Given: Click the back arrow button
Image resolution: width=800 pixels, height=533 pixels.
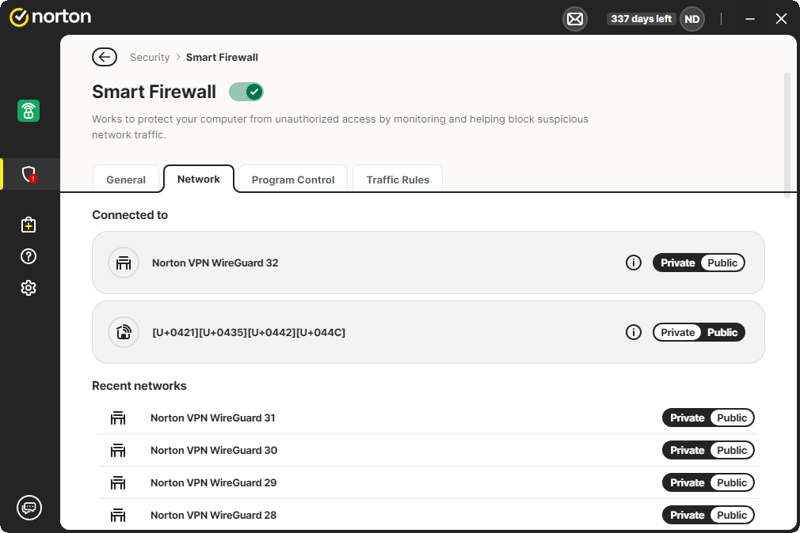Looking at the screenshot, I should [x=104, y=57].
